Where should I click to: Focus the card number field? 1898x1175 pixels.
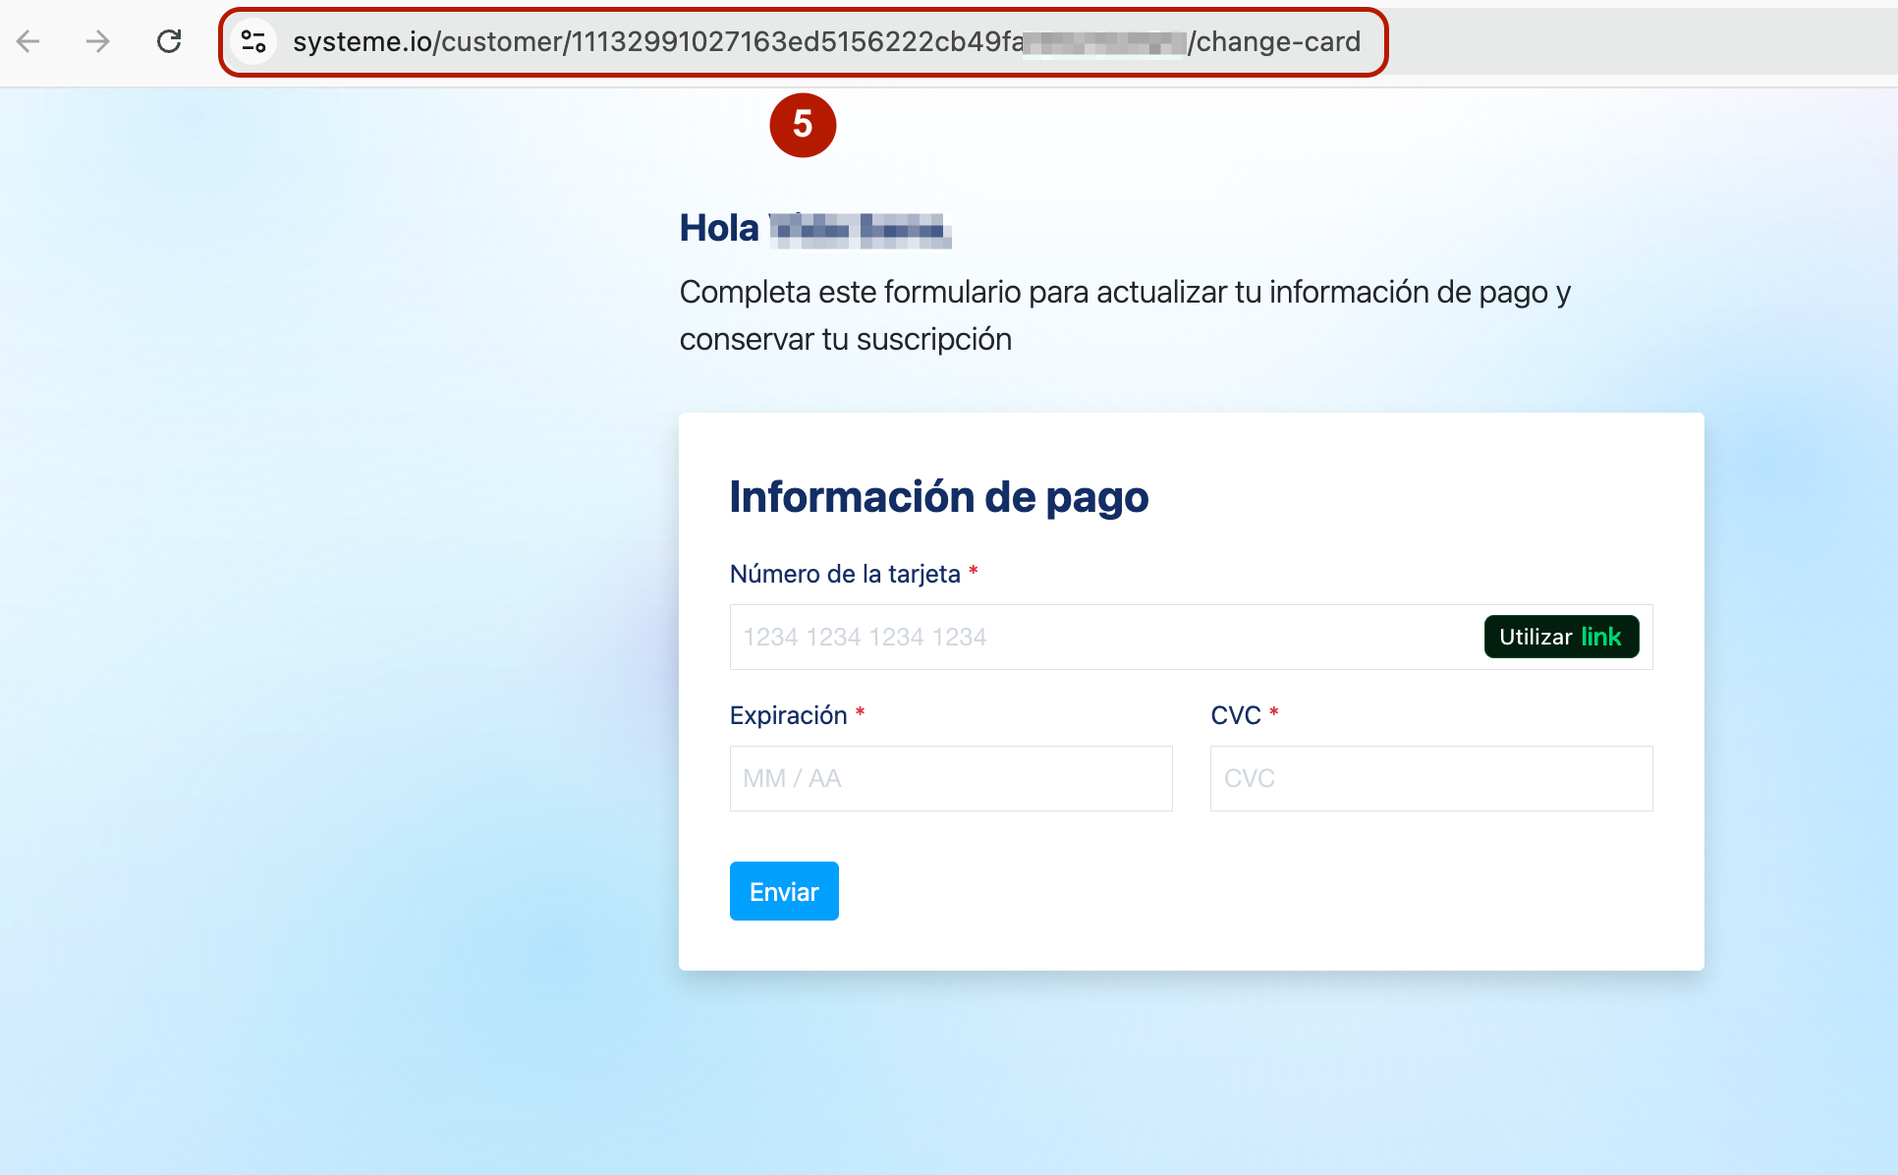1100,637
